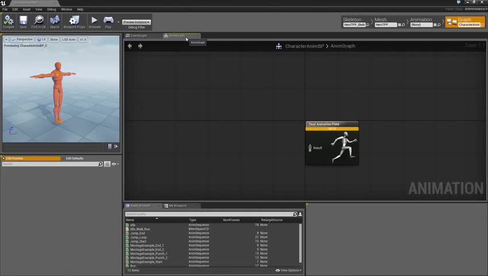The width and height of the screenshot is (488, 276).
Task: Start Simulate from the toolbar
Action: (94, 22)
